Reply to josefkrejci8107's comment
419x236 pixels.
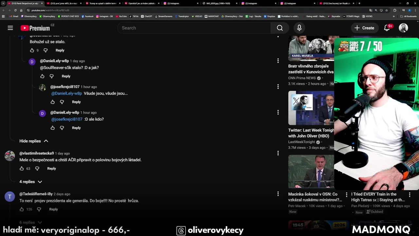coord(76,102)
